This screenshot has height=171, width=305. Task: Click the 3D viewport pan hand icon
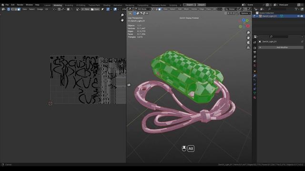pyautogui.click(x=248, y=38)
